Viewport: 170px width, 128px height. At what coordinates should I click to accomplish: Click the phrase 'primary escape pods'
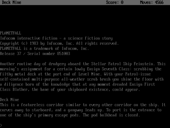point(58,115)
